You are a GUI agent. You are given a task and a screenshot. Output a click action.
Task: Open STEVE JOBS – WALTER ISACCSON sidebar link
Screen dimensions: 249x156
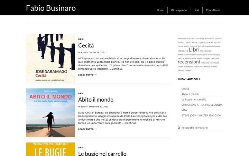click(201, 115)
